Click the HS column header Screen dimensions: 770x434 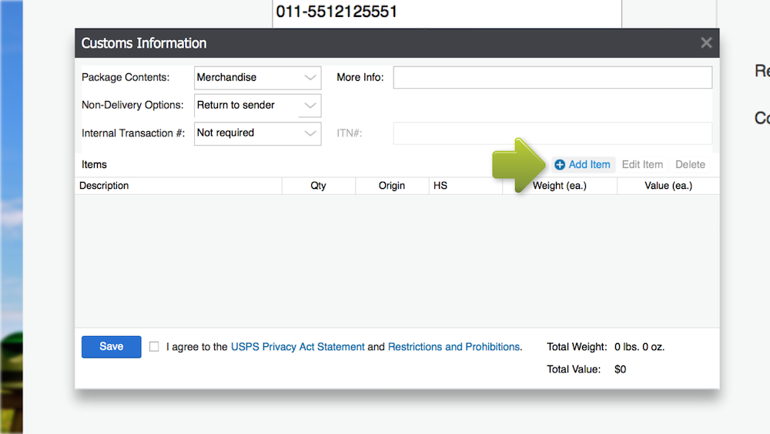coord(440,186)
